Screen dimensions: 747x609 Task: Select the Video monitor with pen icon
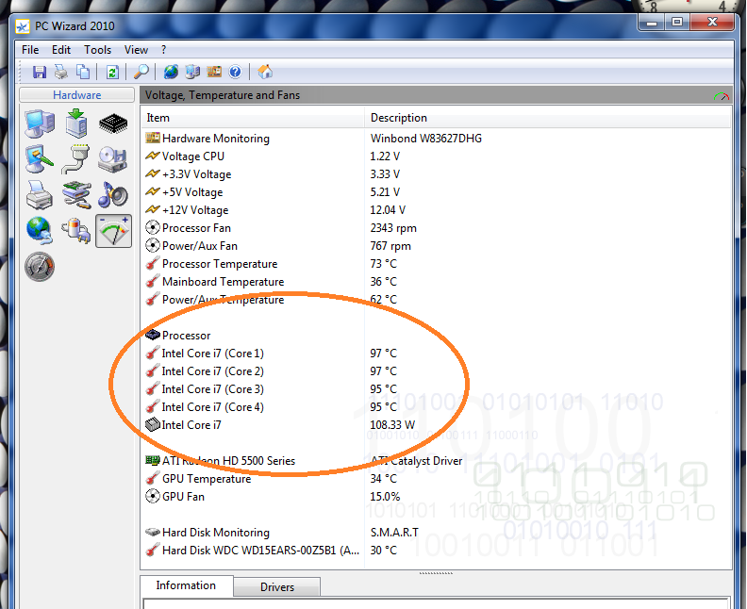[40, 159]
